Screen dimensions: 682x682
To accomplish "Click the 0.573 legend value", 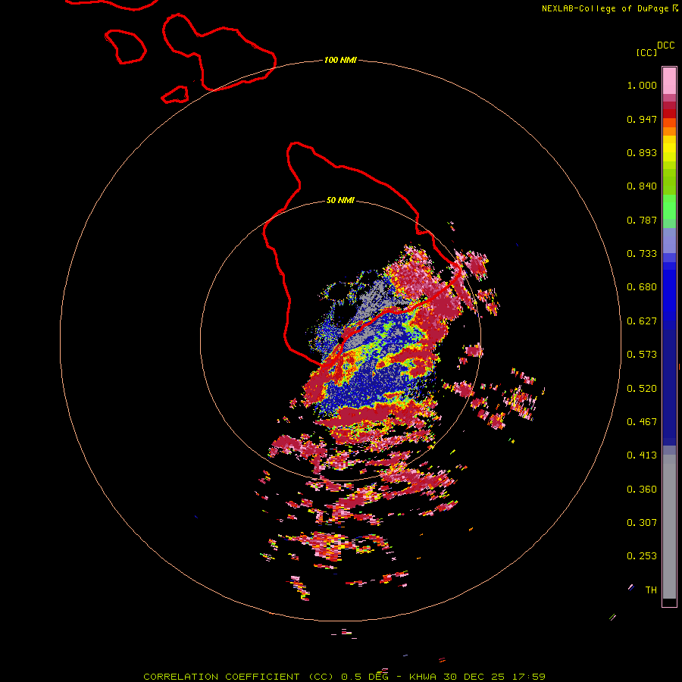I will (642, 355).
